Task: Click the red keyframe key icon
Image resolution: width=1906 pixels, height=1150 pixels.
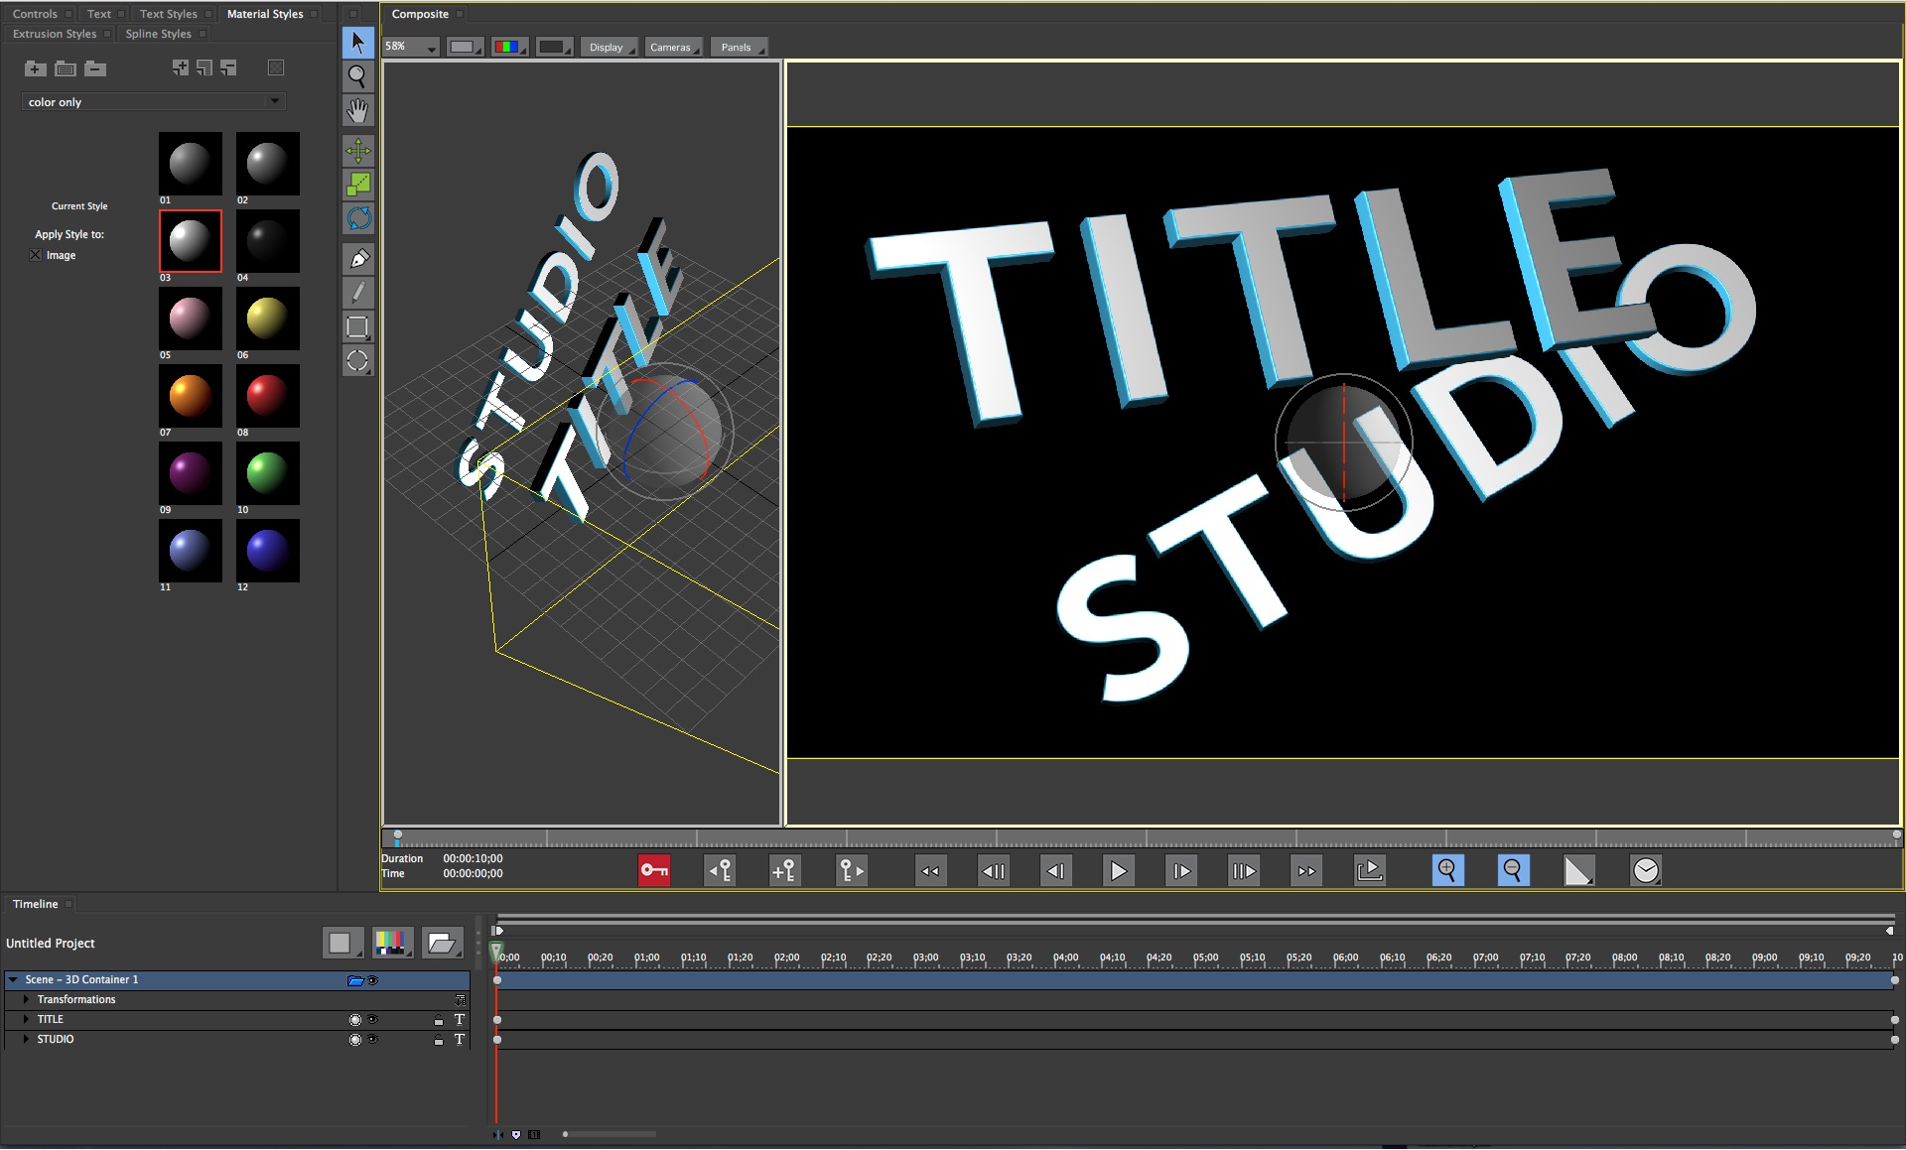Action: tap(654, 870)
